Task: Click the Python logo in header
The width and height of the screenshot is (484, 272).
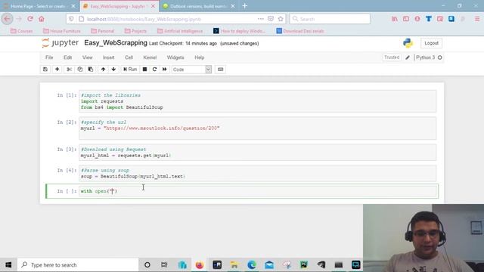Action: click(x=408, y=43)
